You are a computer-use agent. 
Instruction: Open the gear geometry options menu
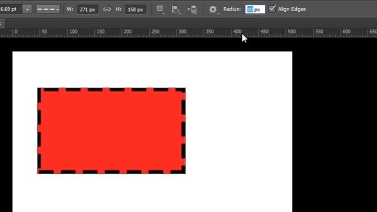pyautogui.click(x=213, y=9)
